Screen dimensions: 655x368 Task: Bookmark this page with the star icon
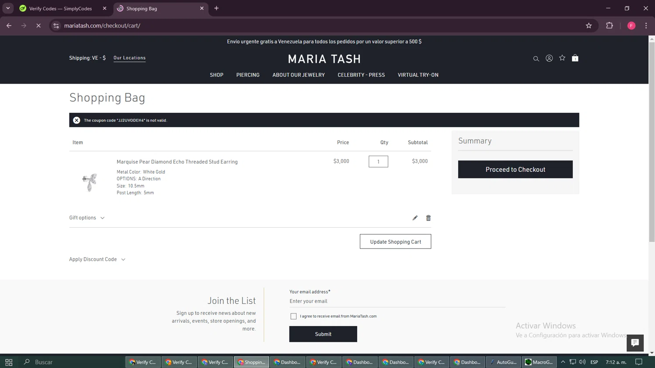pyautogui.click(x=589, y=26)
